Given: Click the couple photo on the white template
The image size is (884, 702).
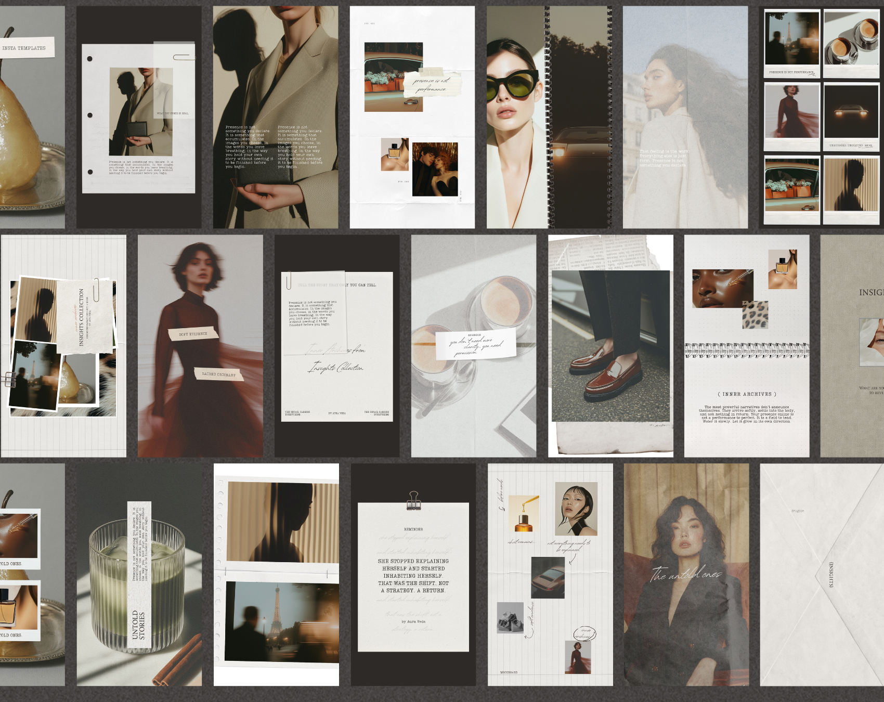Looking at the screenshot, I should 435,169.
